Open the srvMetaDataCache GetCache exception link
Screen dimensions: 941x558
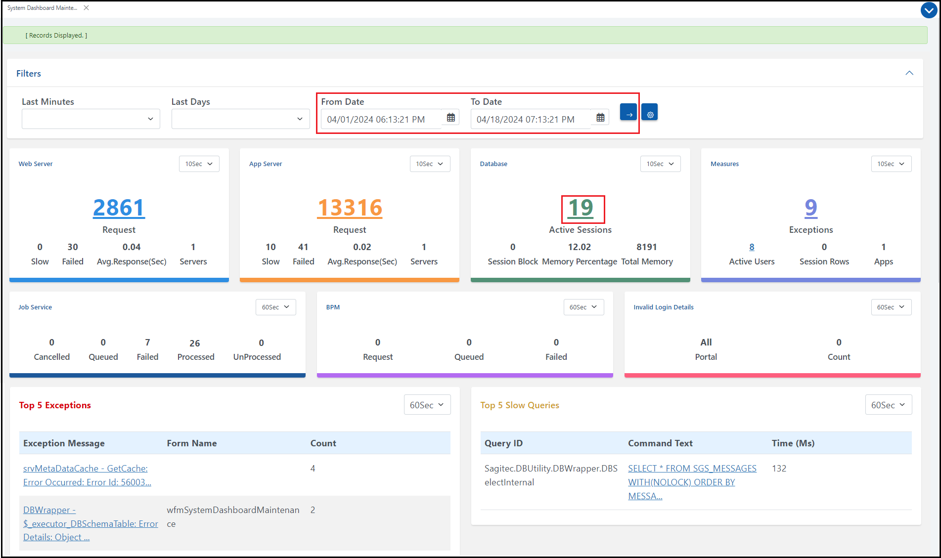[x=87, y=475]
